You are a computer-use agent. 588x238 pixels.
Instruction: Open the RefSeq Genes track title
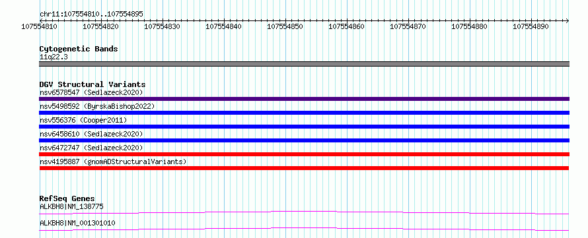pos(67,198)
